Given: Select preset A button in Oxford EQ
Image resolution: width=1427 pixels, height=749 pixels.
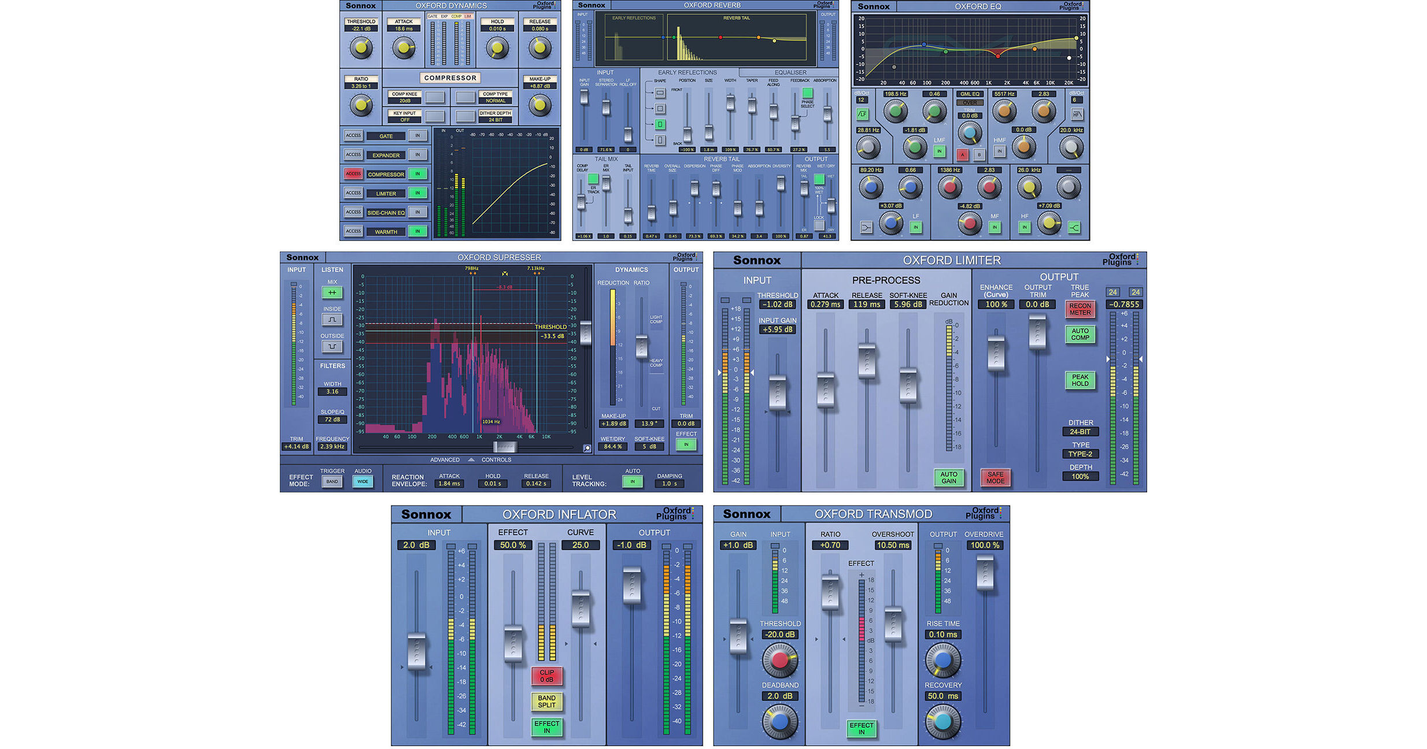Looking at the screenshot, I should click(962, 155).
